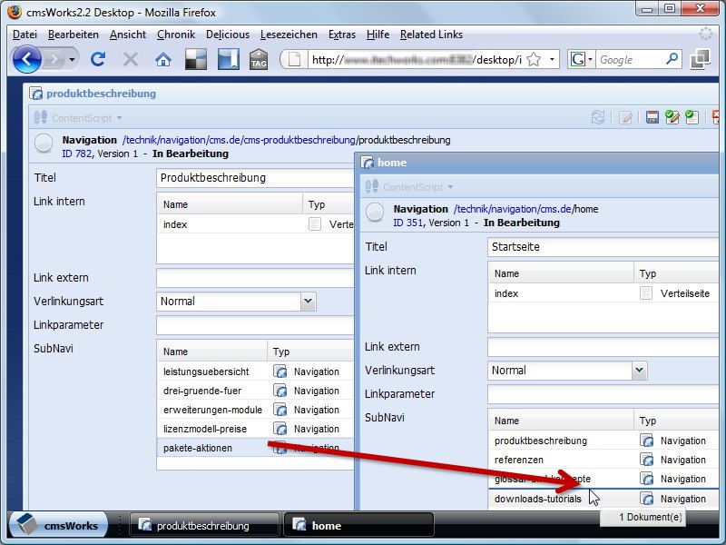Image resolution: width=726 pixels, height=545 pixels.
Task: Click the Google search input field
Action: [x=631, y=59]
